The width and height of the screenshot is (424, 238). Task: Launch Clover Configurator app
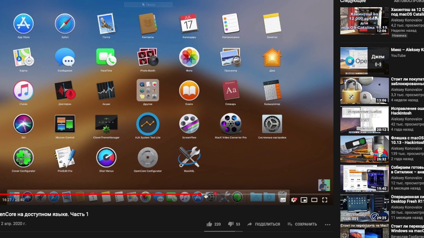pyautogui.click(x=24, y=157)
